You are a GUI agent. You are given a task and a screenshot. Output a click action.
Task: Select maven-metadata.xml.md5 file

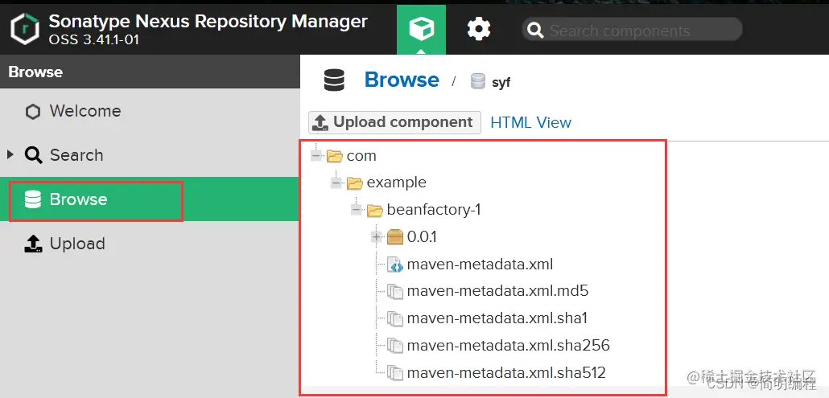(x=497, y=291)
